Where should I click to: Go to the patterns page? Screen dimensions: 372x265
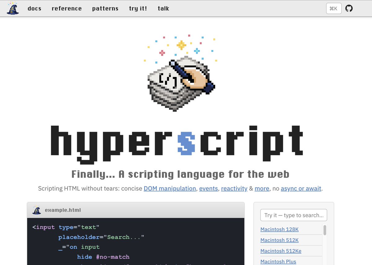click(105, 8)
